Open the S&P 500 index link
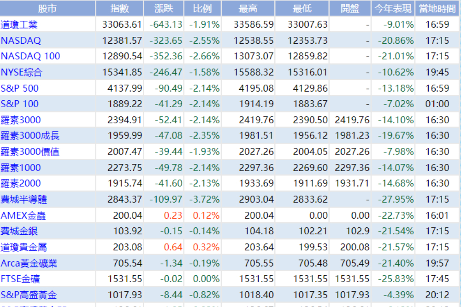The width and height of the screenshot is (461, 307). pyautogui.click(x=19, y=88)
